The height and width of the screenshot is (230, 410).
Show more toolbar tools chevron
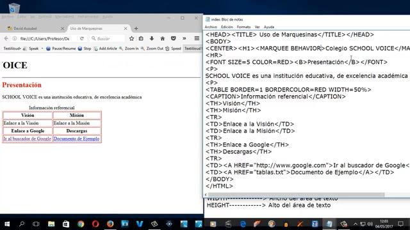tap(184, 38)
